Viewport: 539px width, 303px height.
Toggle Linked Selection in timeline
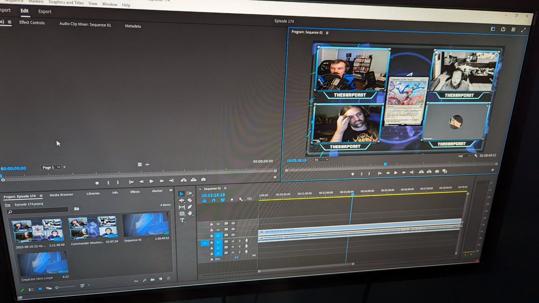point(223,200)
